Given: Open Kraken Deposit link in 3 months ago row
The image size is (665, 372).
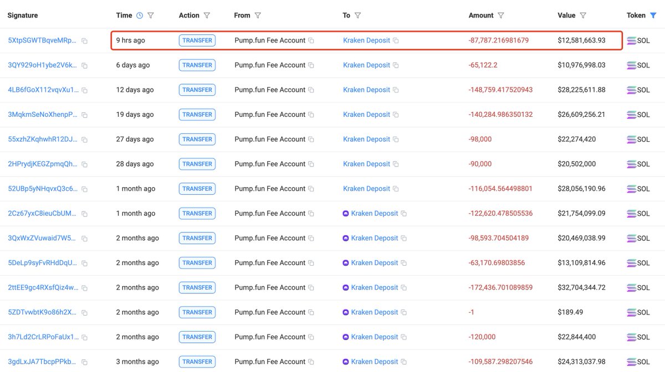Looking at the screenshot, I should tap(375, 361).
